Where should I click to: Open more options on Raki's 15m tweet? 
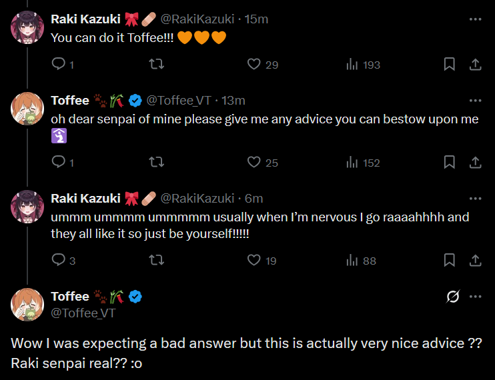click(x=475, y=19)
